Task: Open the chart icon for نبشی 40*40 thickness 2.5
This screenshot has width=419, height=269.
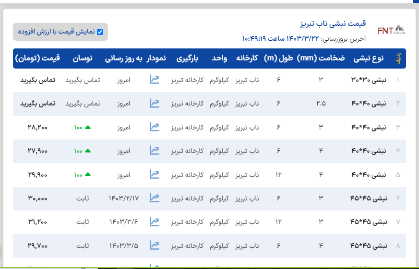Action: tap(154, 103)
